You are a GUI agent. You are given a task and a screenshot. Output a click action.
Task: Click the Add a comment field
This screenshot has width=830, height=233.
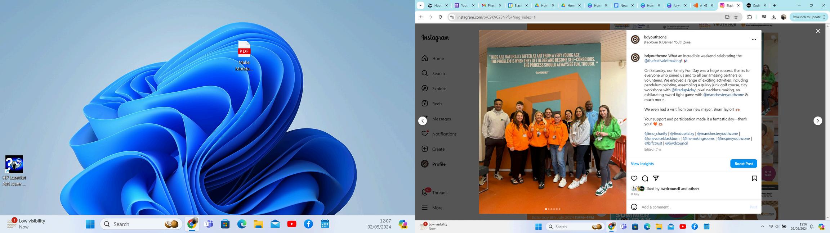point(693,207)
